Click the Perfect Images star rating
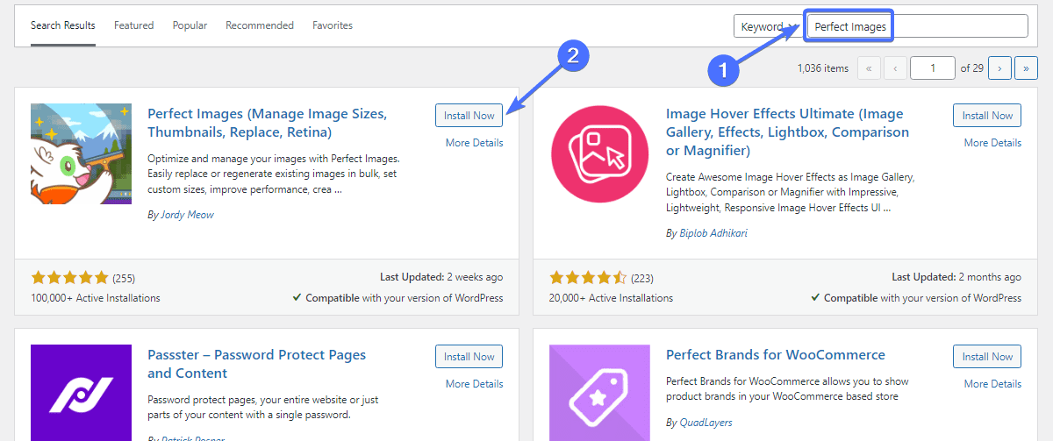This screenshot has height=441, width=1053. [69, 278]
